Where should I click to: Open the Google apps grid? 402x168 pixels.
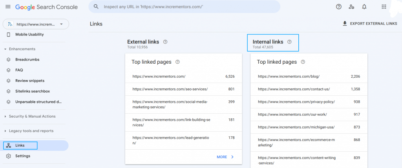pos(384,7)
